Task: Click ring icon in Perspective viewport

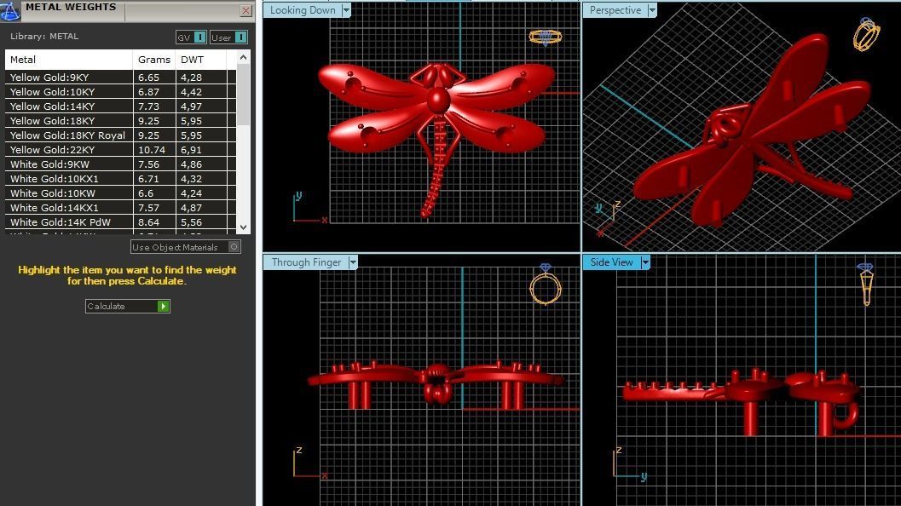Action: click(867, 34)
